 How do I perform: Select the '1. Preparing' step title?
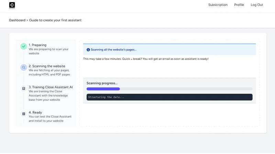(37, 45)
